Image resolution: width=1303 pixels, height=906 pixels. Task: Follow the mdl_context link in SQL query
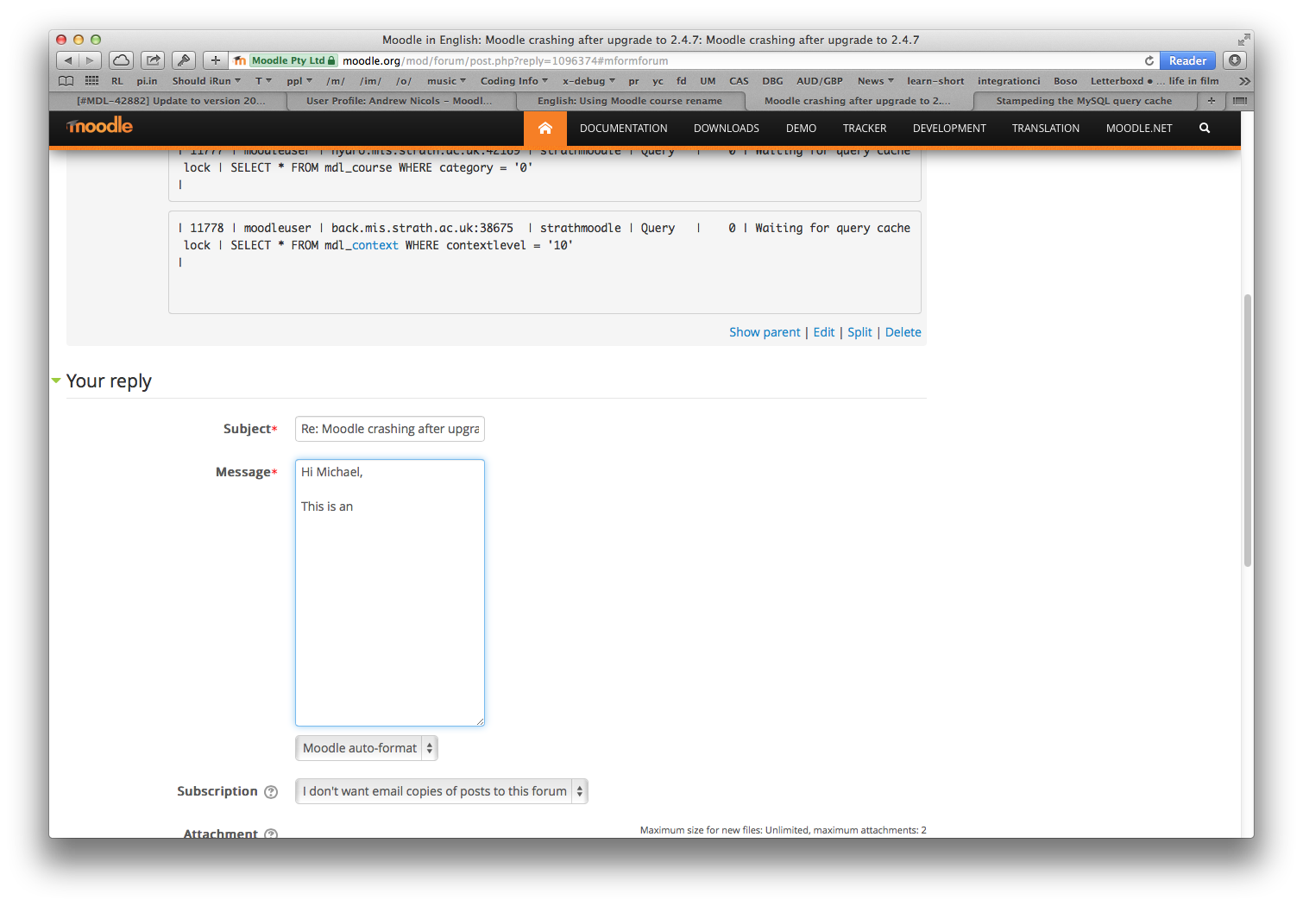click(x=375, y=246)
